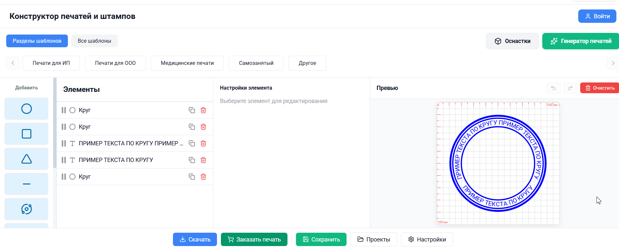Click the scrollbar of the Добавить panel
The width and height of the screenshot is (619, 249).
pos(55,123)
